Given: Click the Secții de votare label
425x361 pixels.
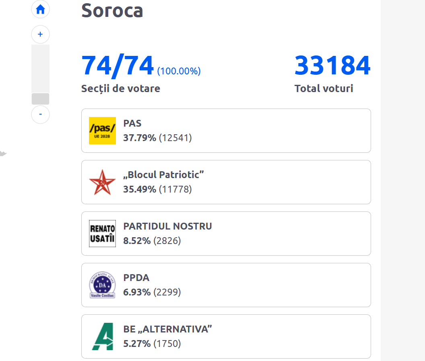Looking at the screenshot, I should [x=120, y=88].
